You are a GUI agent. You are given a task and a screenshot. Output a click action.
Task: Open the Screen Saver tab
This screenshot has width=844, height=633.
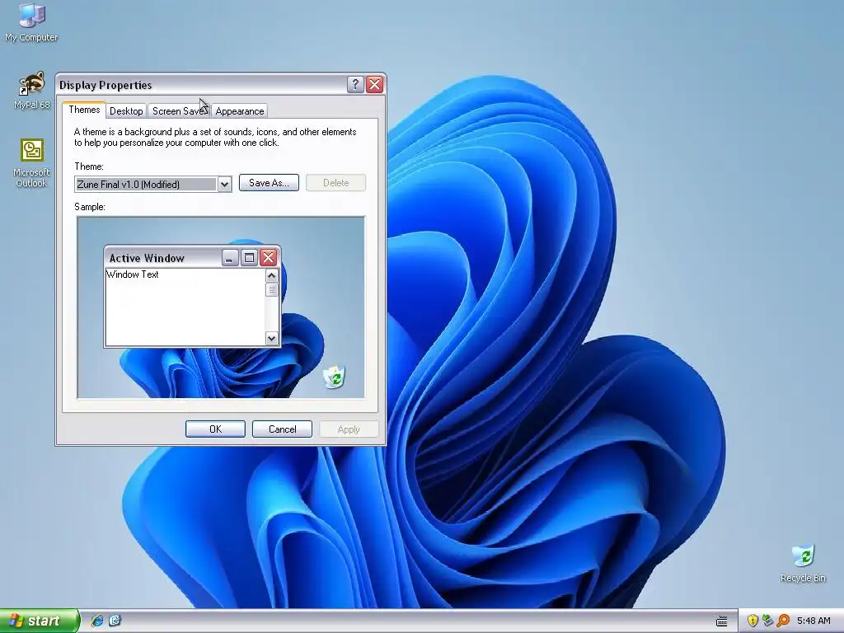tap(179, 111)
